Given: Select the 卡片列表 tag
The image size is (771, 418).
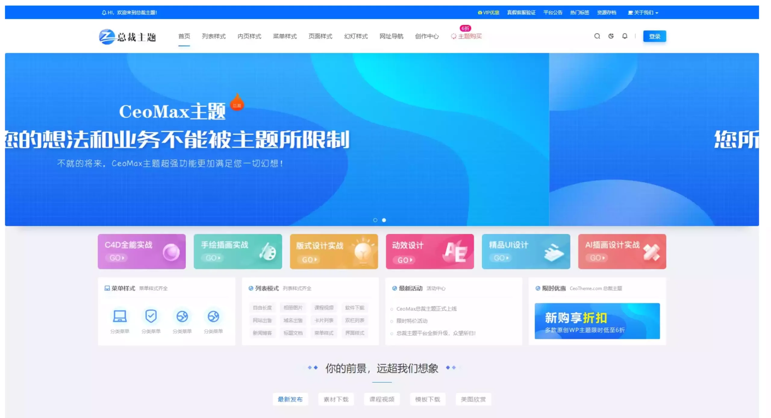Looking at the screenshot, I should [x=324, y=320].
